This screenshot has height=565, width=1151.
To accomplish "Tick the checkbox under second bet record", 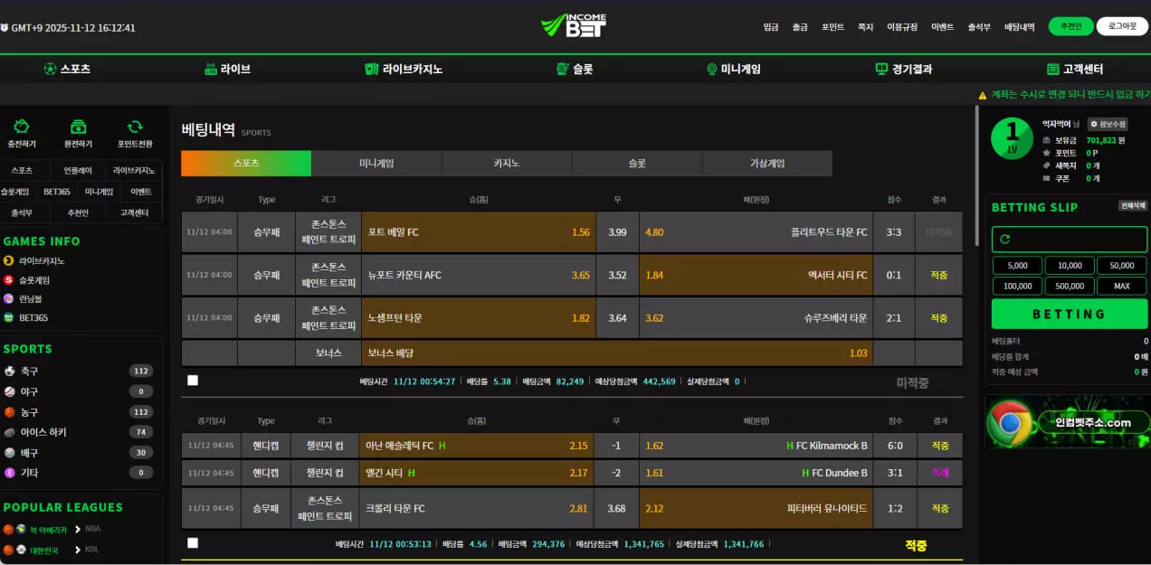I will [193, 543].
